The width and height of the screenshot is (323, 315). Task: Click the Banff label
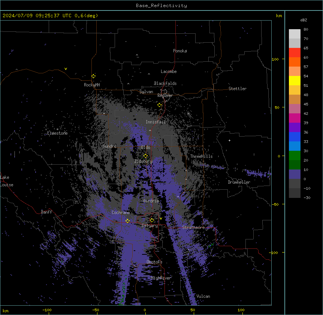[46, 212]
